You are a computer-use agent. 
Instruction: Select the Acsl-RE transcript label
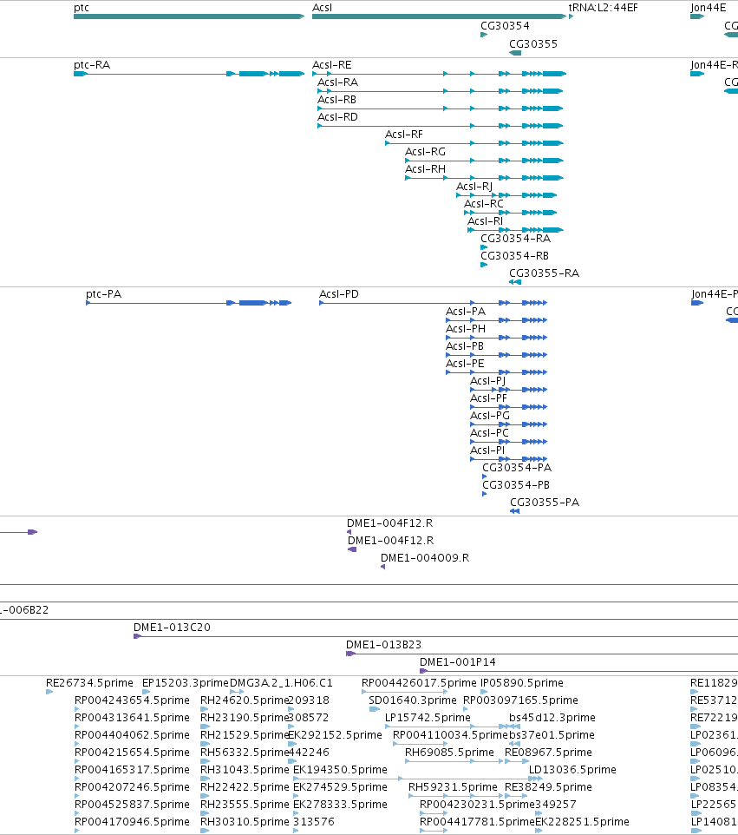(x=331, y=65)
